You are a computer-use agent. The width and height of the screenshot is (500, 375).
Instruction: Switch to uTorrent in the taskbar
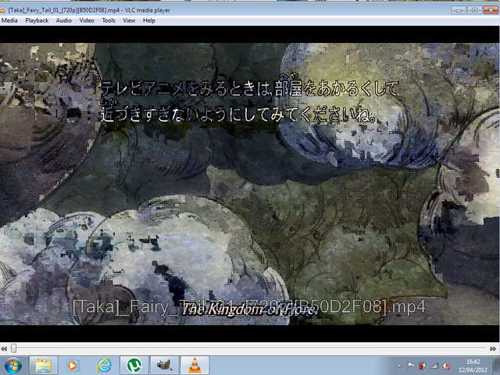134,366
